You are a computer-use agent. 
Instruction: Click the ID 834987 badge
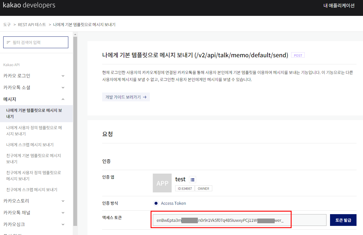pyautogui.click(x=185, y=189)
